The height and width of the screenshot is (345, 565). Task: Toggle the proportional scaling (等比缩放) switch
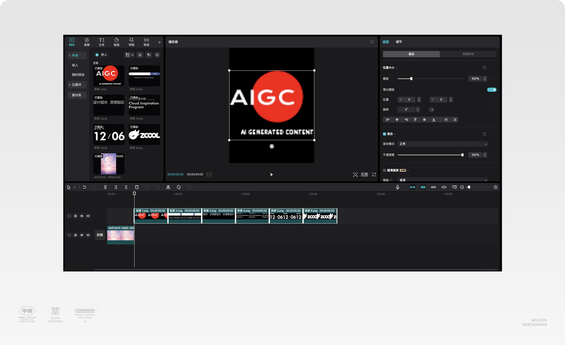coord(491,90)
